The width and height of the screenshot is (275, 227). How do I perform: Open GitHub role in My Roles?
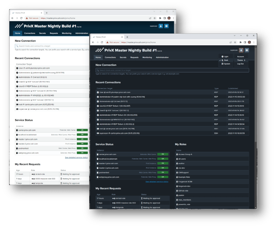[x=184, y=191]
